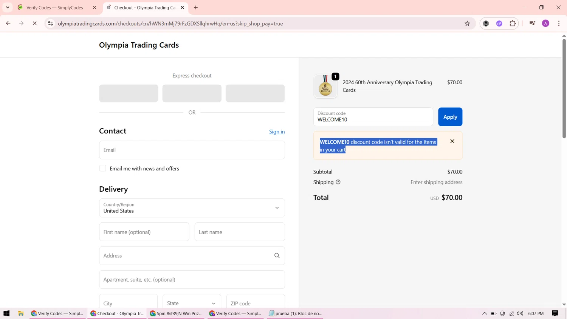Image resolution: width=567 pixels, height=319 pixels.
Task: Open the notification center icon
Action: pyautogui.click(x=555, y=313)
